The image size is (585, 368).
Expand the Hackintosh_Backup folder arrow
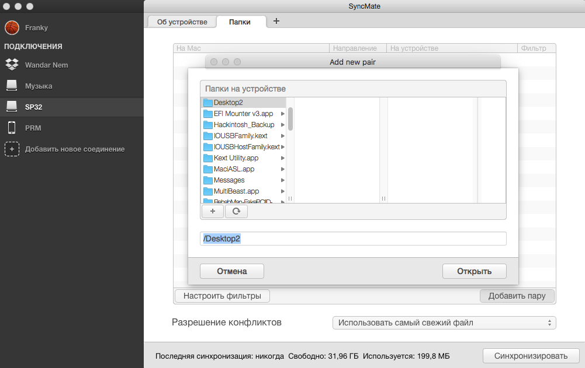[283, 125]
